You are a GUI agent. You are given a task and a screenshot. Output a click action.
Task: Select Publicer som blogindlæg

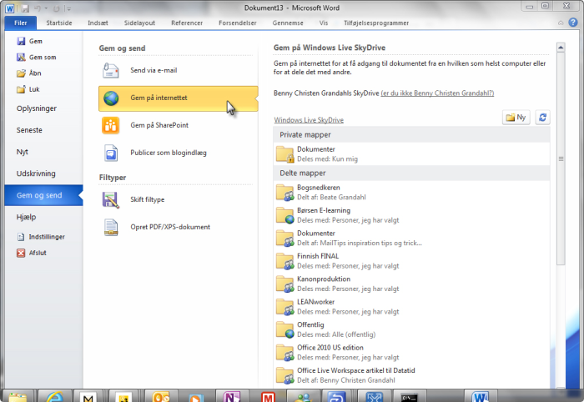(x=178, y=153)
